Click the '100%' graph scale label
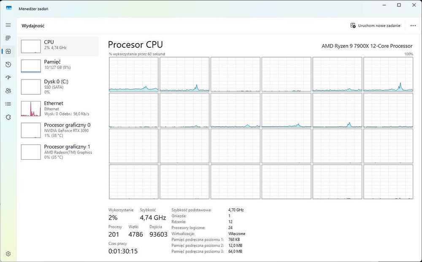This screenshot has height=262, width=422. 408,54
